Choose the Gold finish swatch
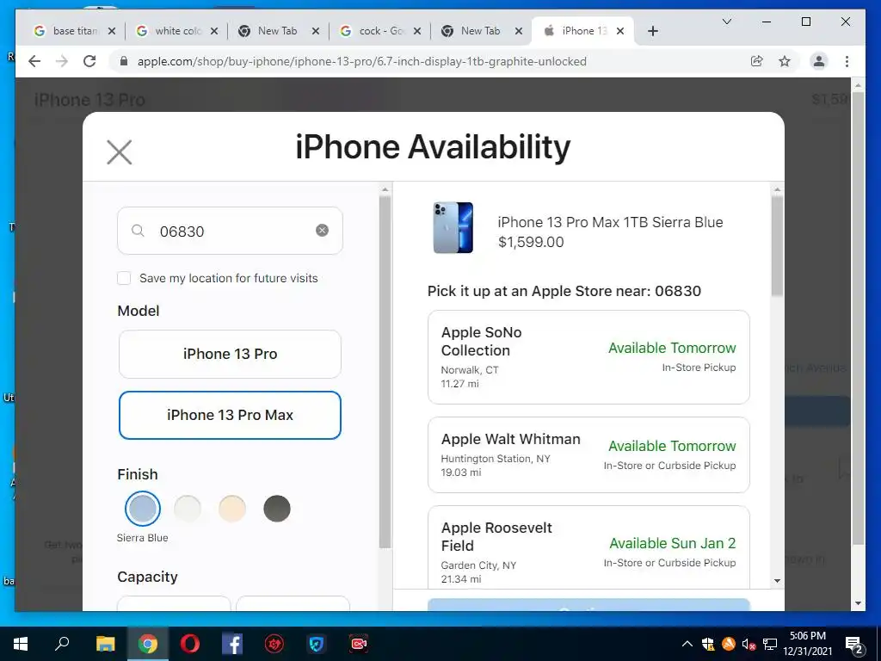The height and width of the screenshot is (661, 881). coord(232,508)
